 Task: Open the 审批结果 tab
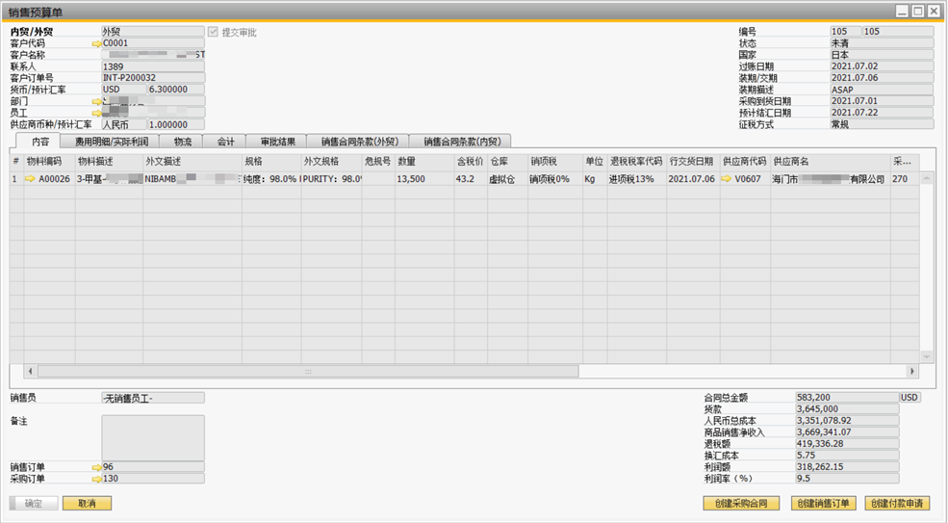[277, 141]
